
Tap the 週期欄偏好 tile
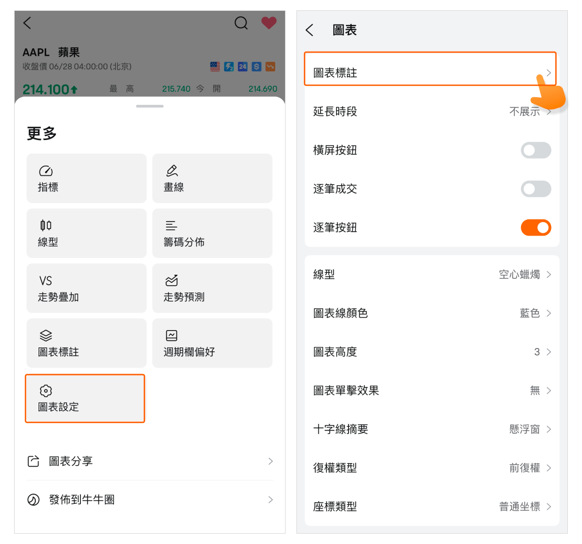click(x=212, y=343)
